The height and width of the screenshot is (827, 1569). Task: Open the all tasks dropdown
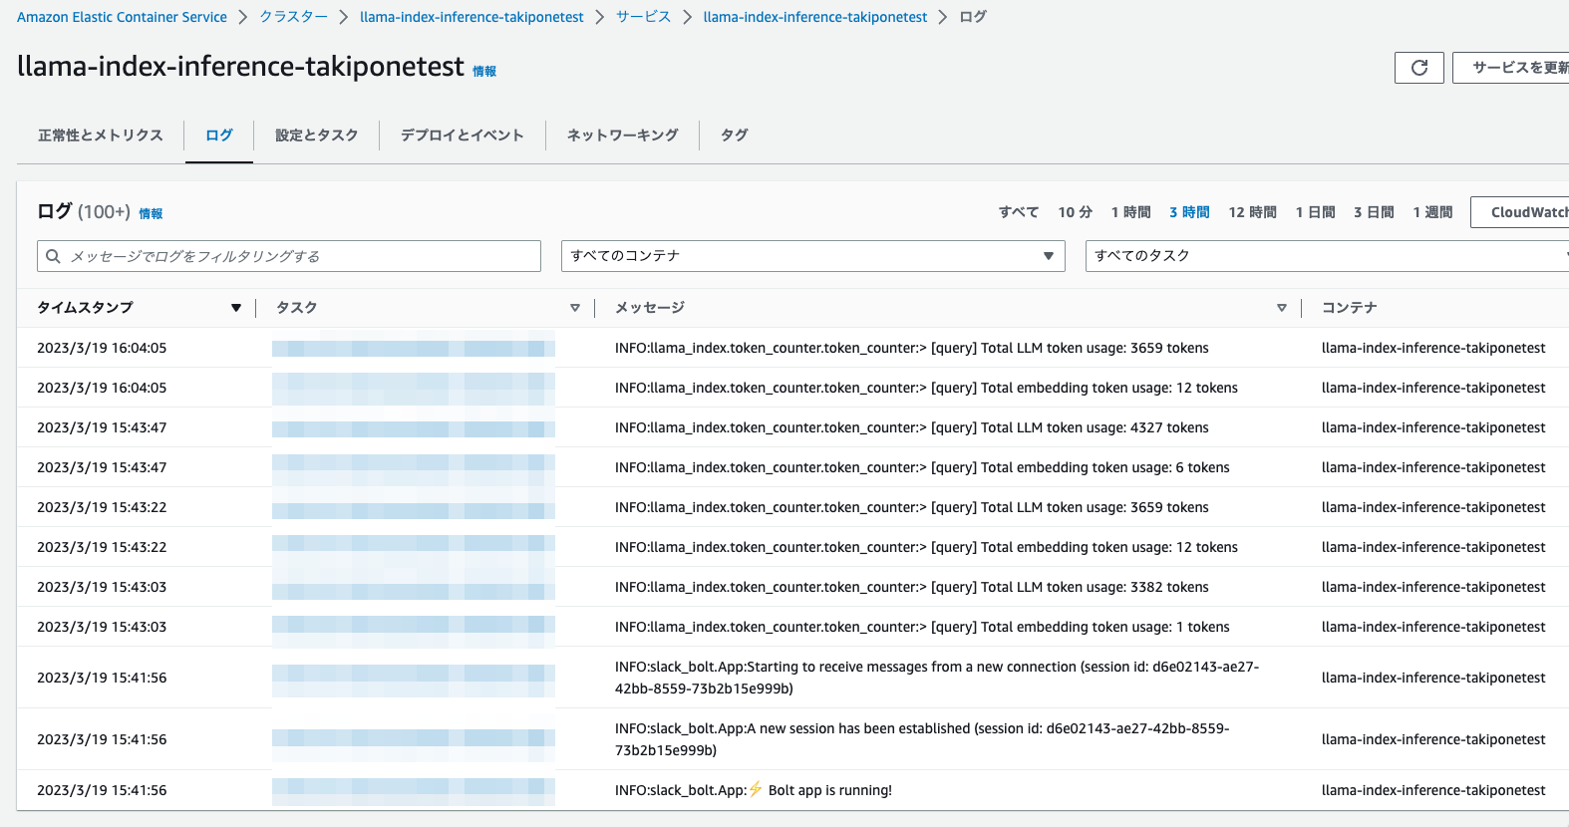(x=1327, y=256)
